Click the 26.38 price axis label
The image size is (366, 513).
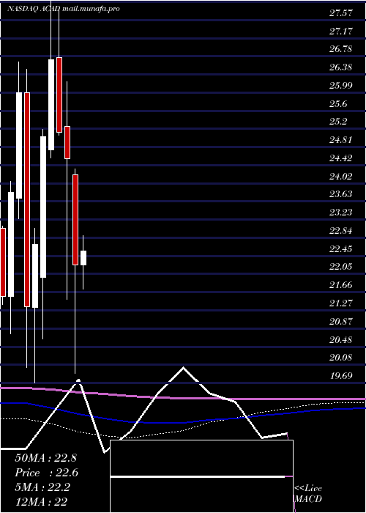click(x=341, y=67)
